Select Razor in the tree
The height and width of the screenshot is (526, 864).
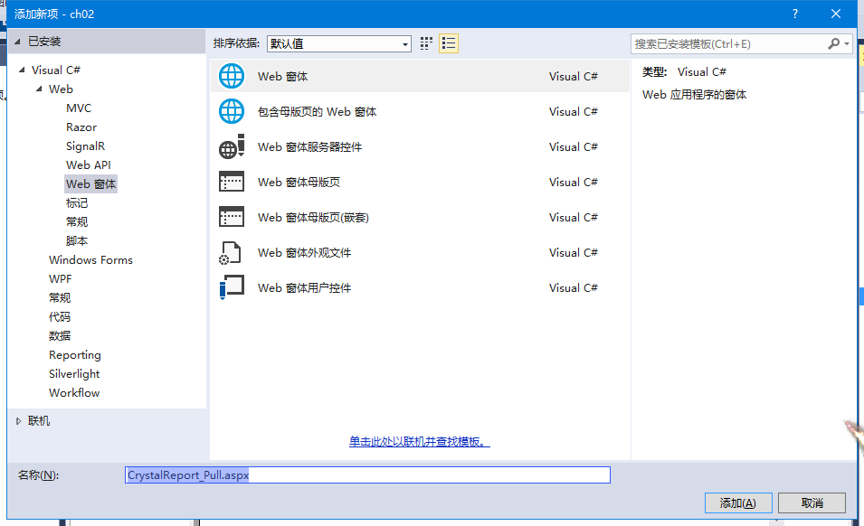tap(81, 127)
